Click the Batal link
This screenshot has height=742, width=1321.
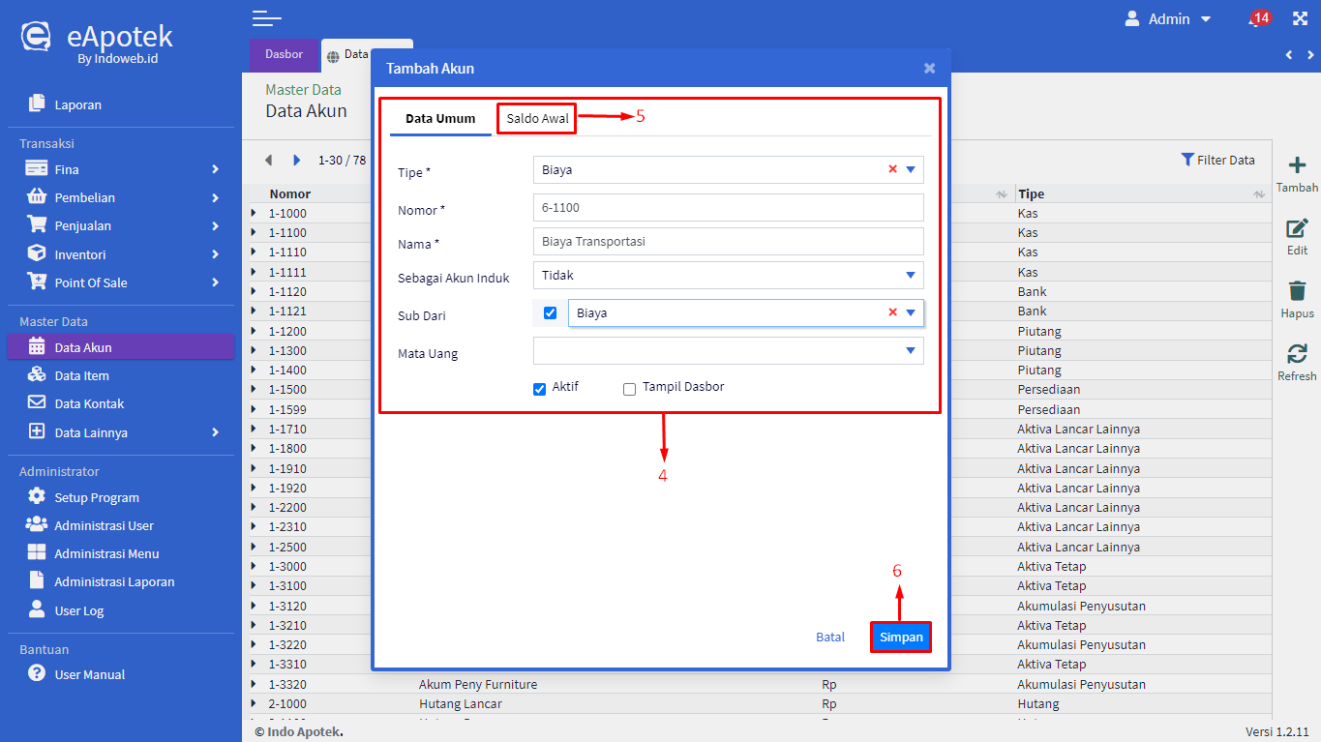[x=830, y=637]
